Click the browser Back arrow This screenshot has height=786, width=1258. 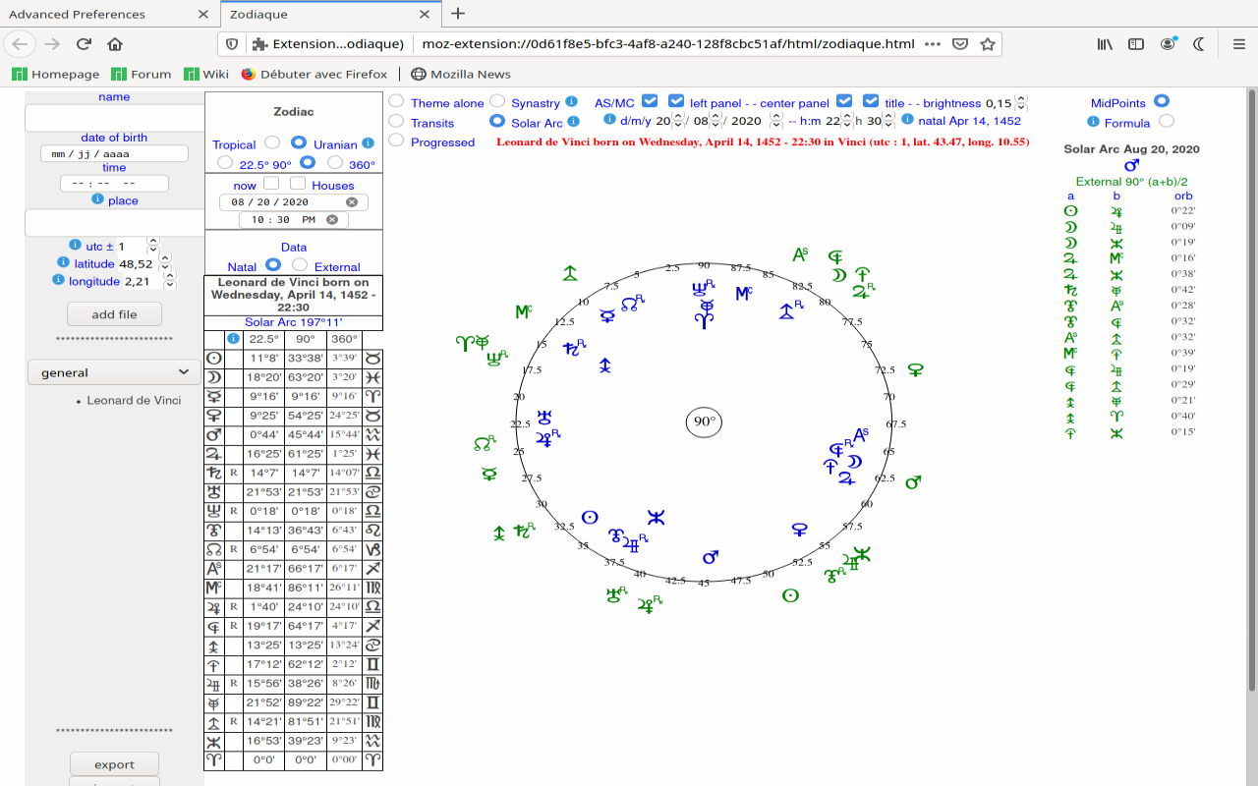(x=21, y=44)
